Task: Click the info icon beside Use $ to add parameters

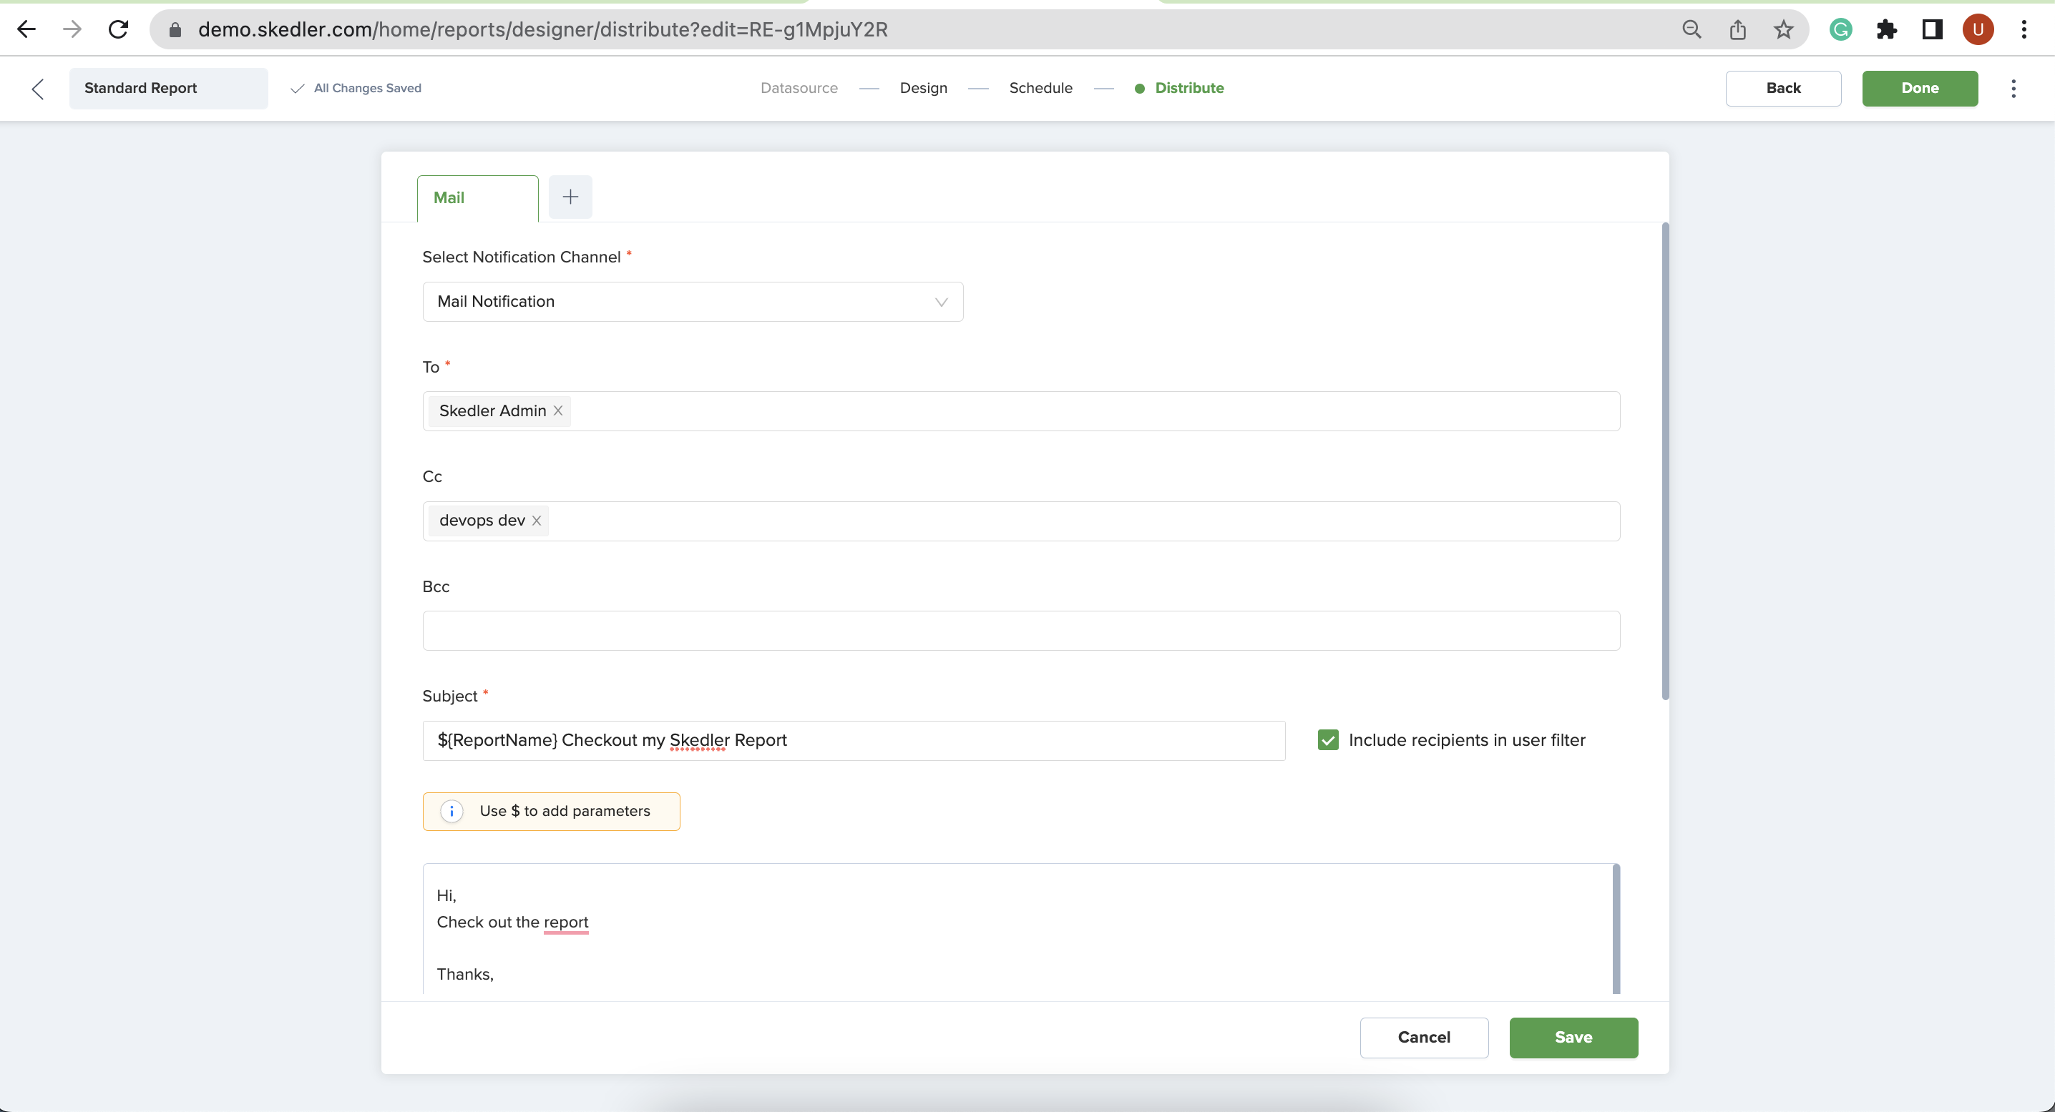Action: pyautogui.click(x=451, y=811)
